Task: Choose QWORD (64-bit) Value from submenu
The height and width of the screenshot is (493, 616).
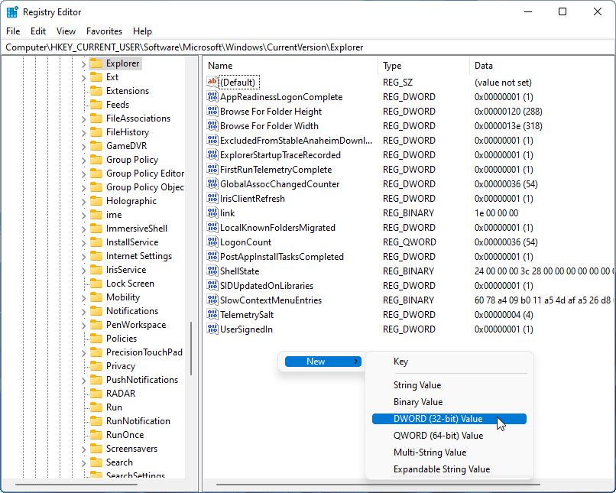Action: 449,436
